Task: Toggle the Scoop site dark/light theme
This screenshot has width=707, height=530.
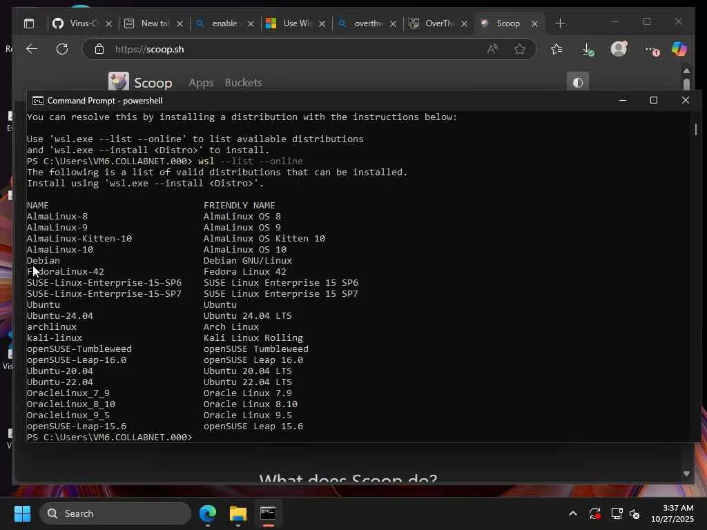Action: (x=578, y=83)
